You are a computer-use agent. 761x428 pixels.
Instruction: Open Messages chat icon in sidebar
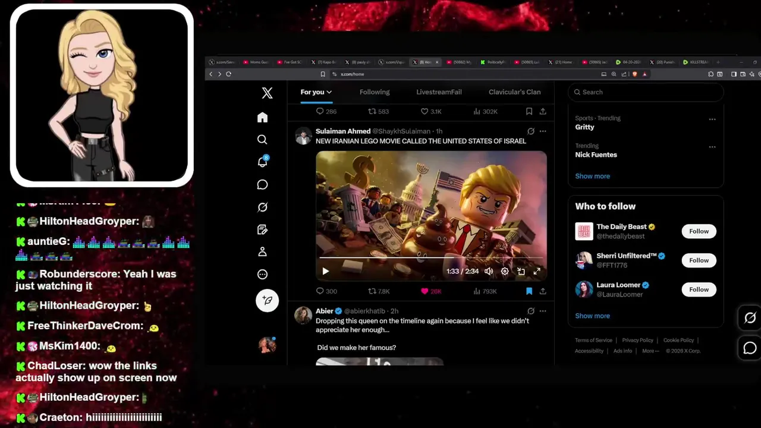click(262, 184)
